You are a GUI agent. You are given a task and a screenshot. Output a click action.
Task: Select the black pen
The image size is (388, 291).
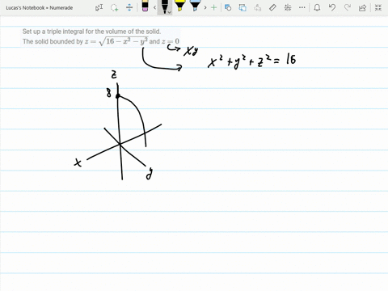click(164, 6)
